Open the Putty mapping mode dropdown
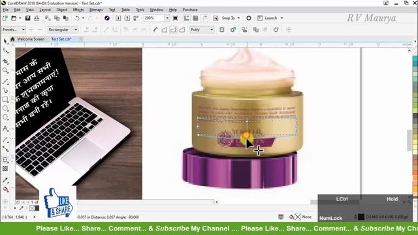418x235 pixels. [x=202, y=29]
